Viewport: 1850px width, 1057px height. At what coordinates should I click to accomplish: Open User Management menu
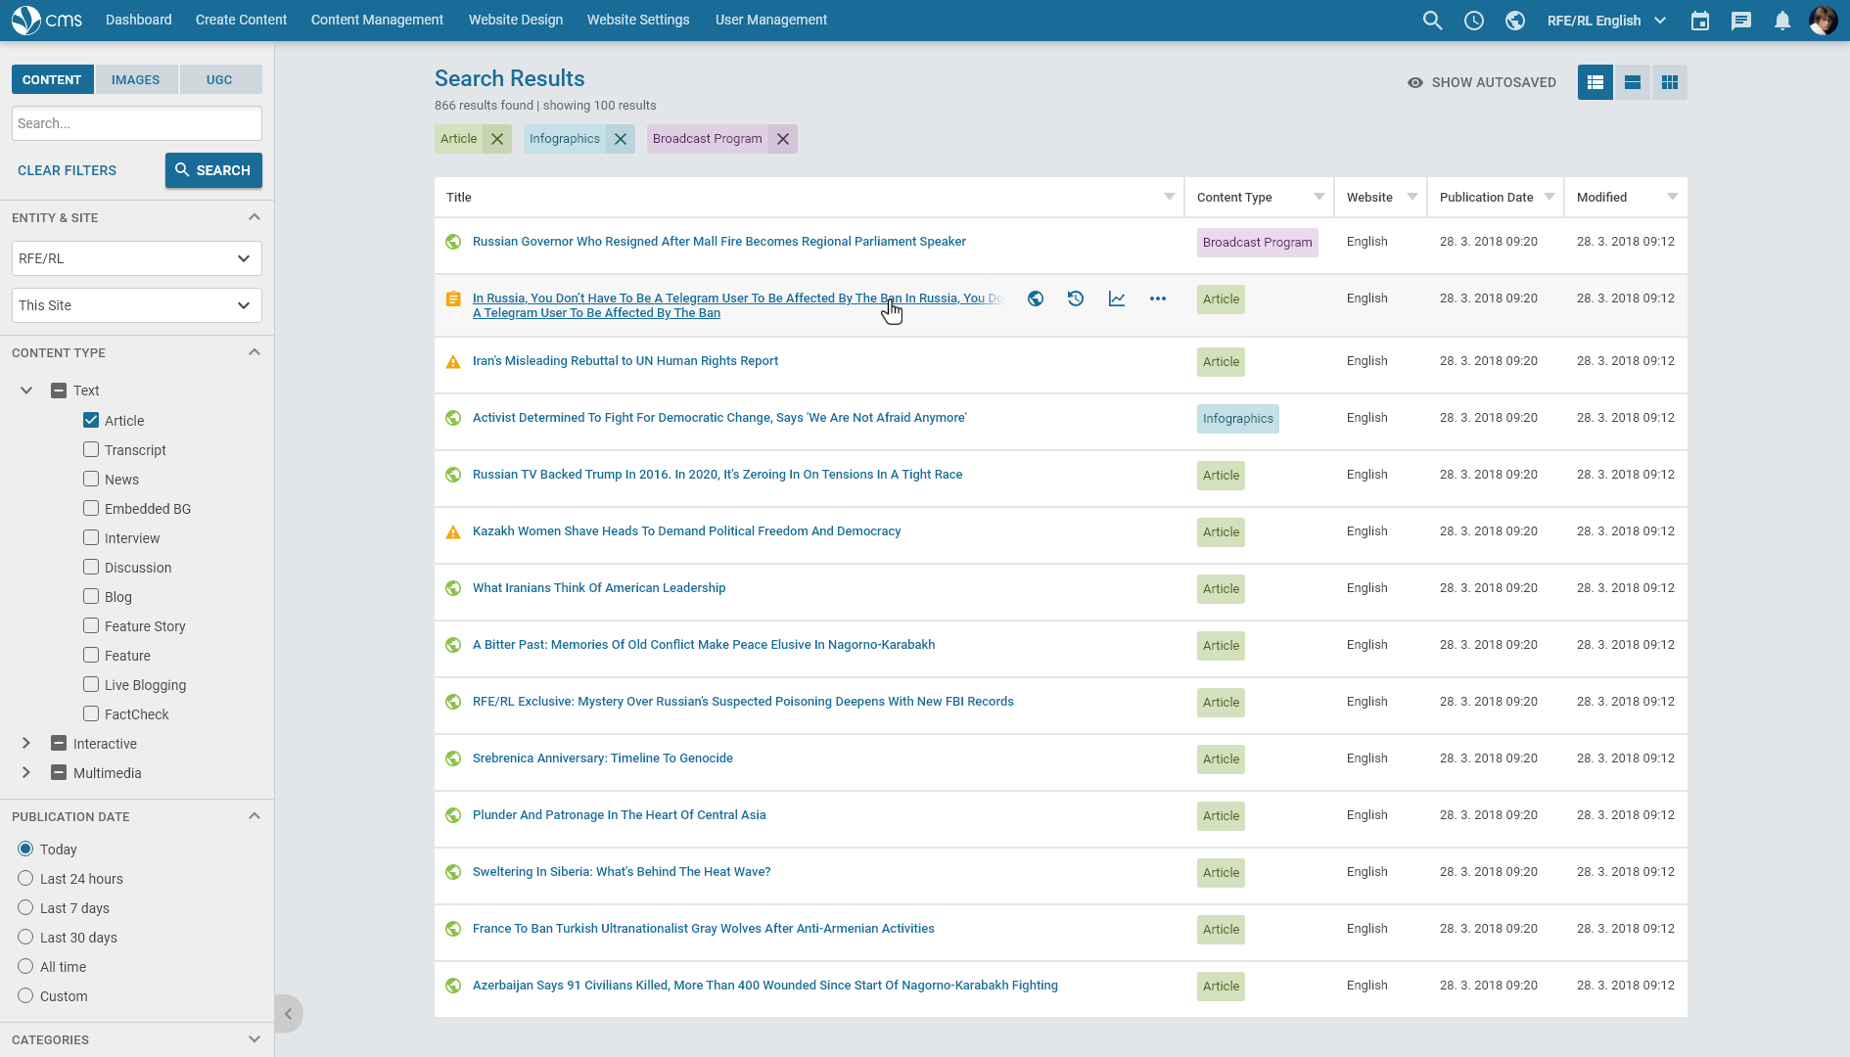click(x=771, y=20)
